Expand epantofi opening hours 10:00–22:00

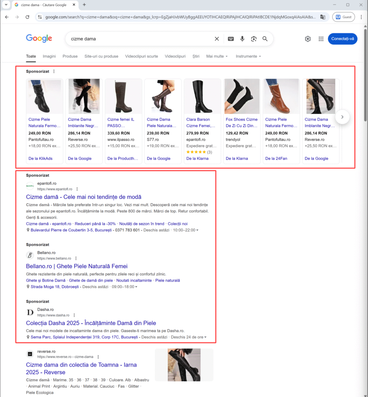click(x=186, y=230)
